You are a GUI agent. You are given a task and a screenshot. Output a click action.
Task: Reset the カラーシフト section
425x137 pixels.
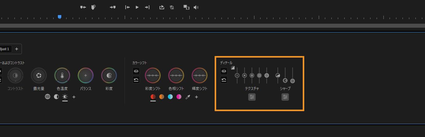click(x=136, y=80)
